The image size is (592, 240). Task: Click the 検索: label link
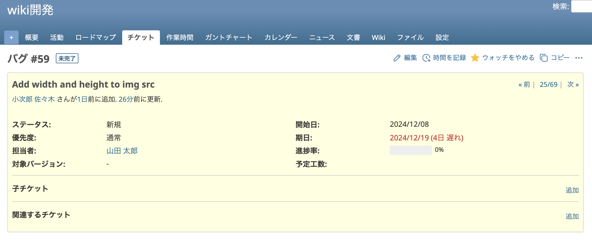[x=561, y=6]
